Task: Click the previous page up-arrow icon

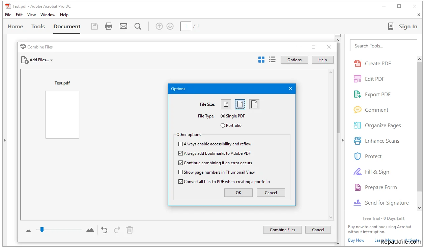Action: (159, 26)
